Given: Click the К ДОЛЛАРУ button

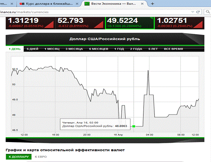Looking at the screenshot, I should [19, 157].
